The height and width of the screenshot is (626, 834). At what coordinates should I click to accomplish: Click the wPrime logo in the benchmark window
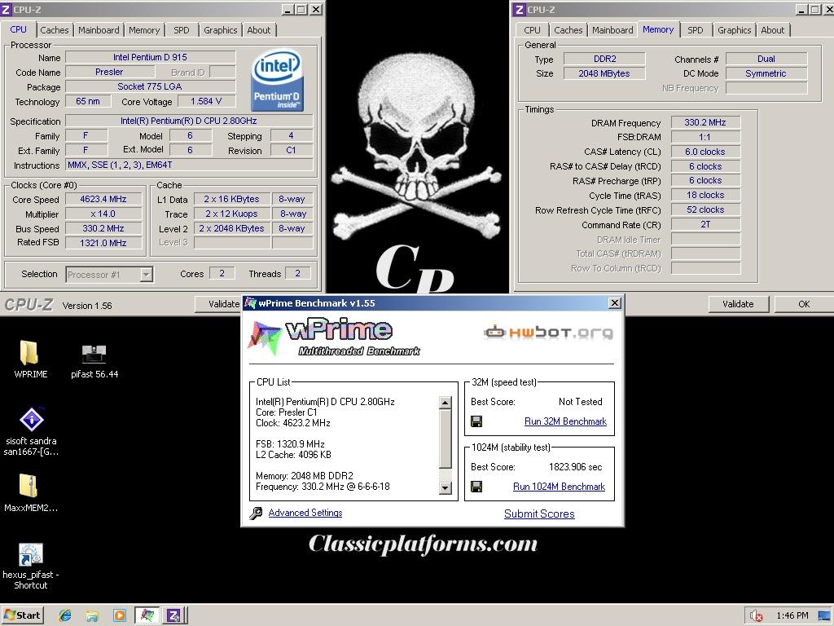pyautogui.click(x=333, y=337)
